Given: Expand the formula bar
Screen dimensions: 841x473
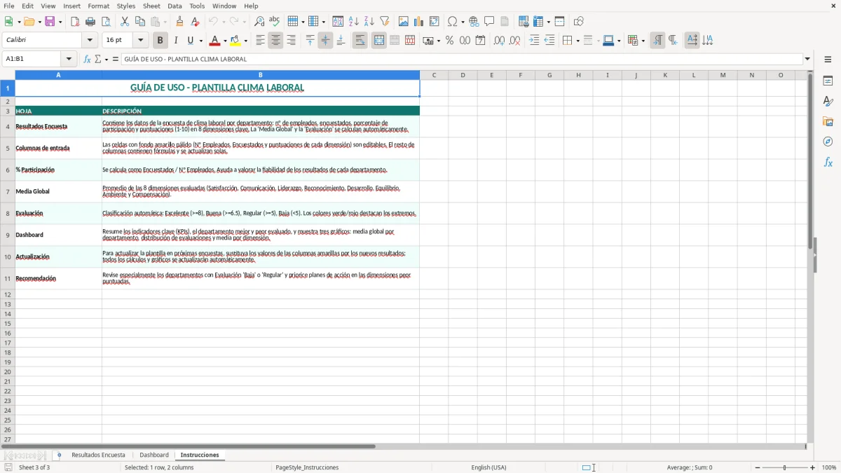Looking at the screenshot, I should [x=807, y=60].
